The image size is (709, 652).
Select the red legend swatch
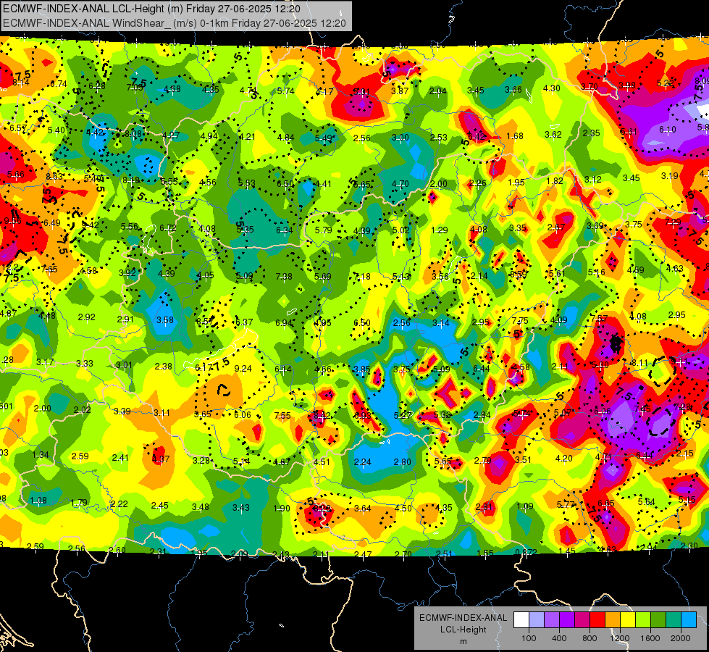click(x=597, y=620)
